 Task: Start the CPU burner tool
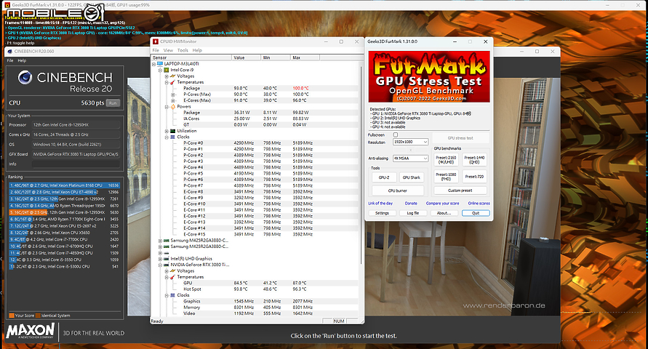398,190
